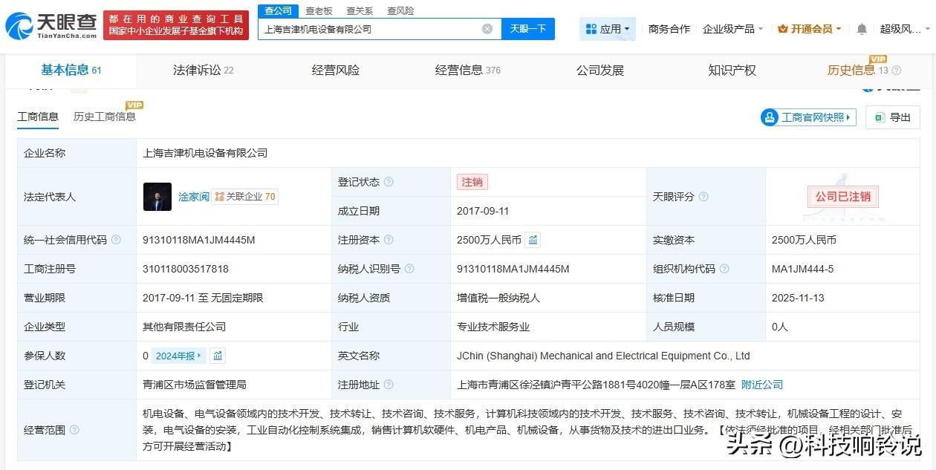Click the registration number 310118003517818

(x=186, y=269)
